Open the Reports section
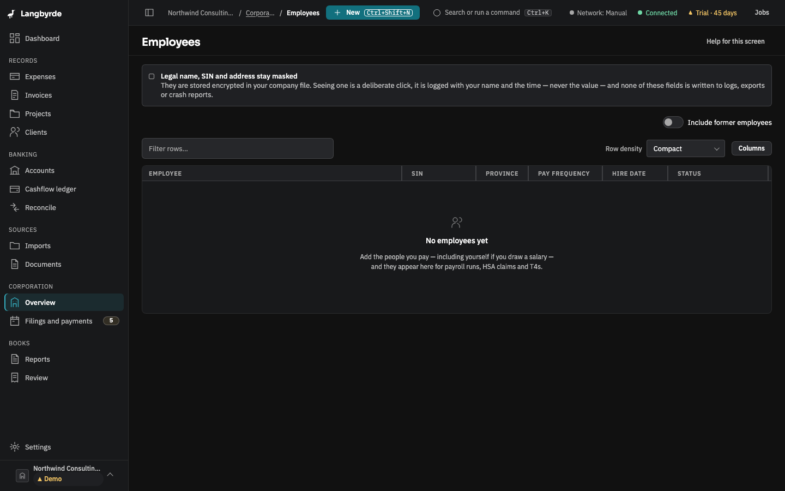 [64, 359]
